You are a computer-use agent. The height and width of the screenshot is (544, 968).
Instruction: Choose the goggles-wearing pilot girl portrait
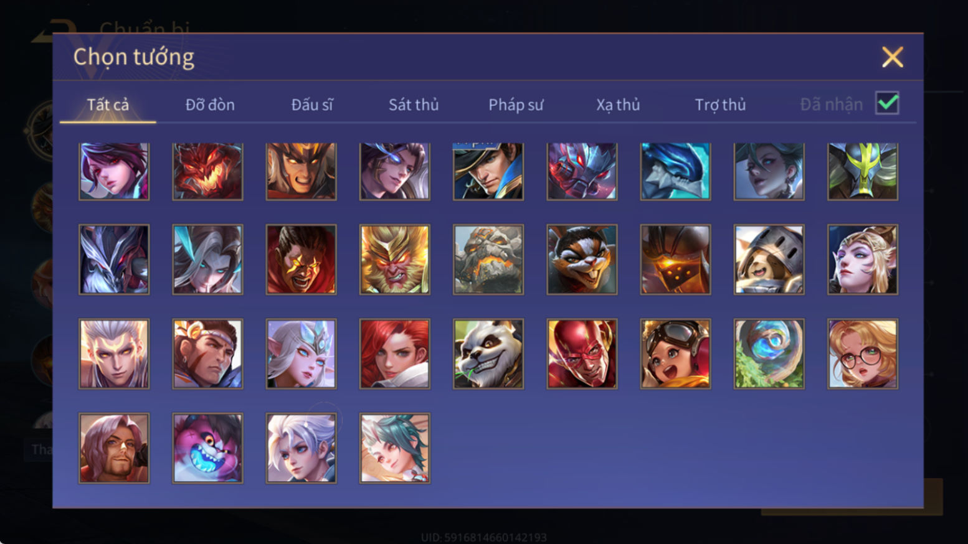point(675,354)
